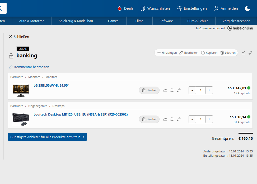Open Games category

tap(113, 21)
